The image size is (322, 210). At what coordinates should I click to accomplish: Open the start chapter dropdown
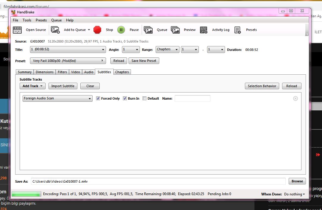pyautogui.click(x=190, y=49)
